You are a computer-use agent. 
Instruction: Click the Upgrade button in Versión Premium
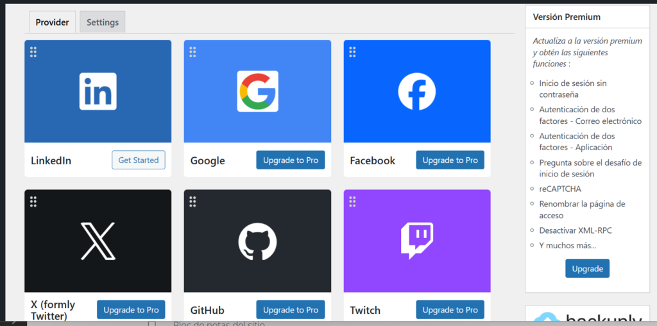(x=588, y=269)
